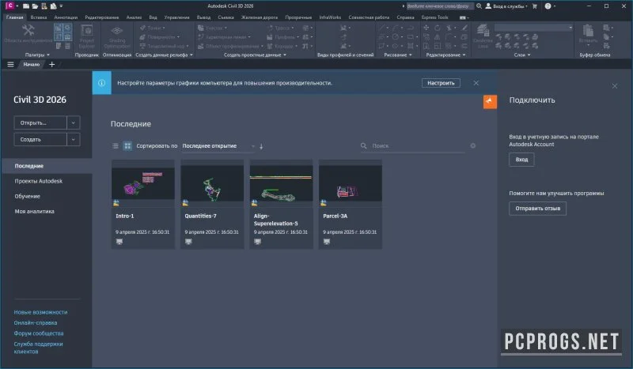633x369 pixels.
Task: Click the Help question mark icon
Action: [x=548, y=6]
